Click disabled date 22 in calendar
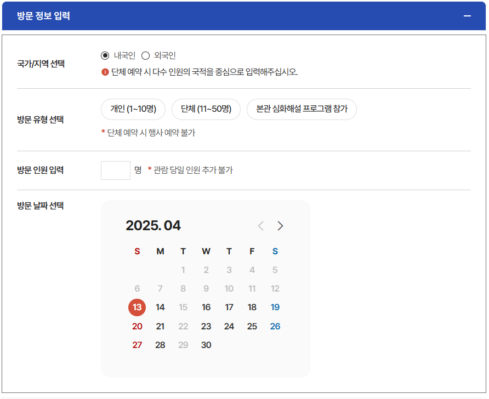 click(183, 326)
